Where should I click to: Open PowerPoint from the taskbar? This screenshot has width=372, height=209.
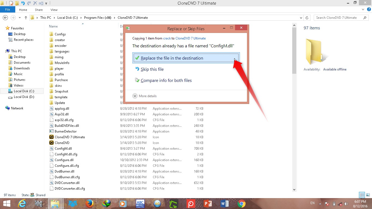(x=208, y=203)
